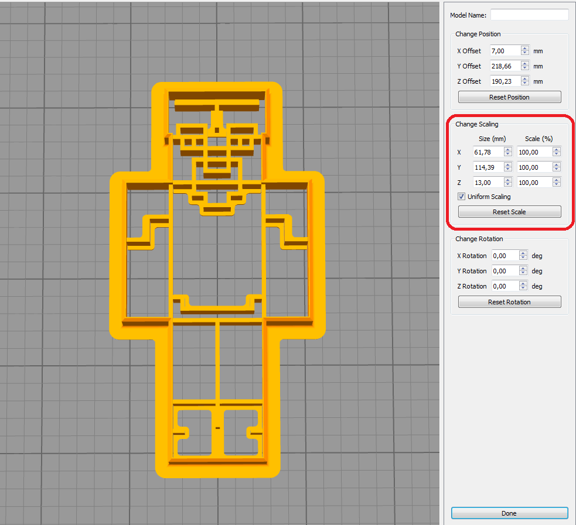Decrease Y Offset with down arrow
Viewport: 576px width, 525px height.
pyautogui.click(x=525, y=68)
